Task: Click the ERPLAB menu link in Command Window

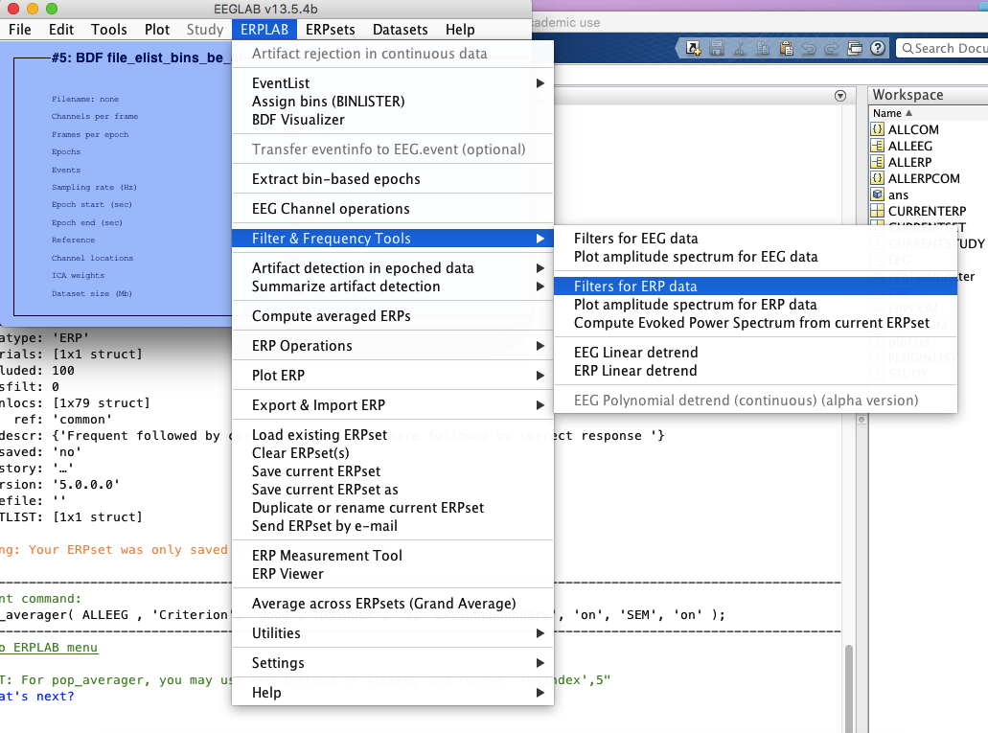Action: 49,648
